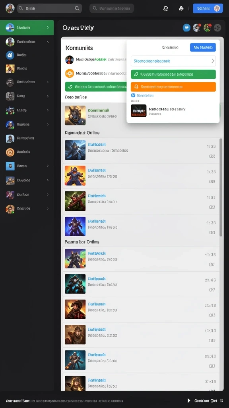Click the blue square portrait icon in the sidebar
Viewport: 229px width, 408px height.
[x=10, y=166]
